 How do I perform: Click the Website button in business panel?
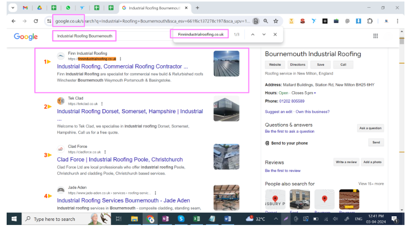pos(275,64)
